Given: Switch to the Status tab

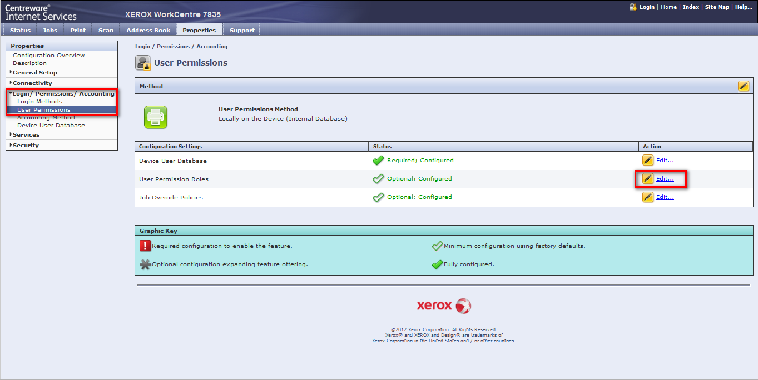Looking at the screenshot, I should point(20,31).
